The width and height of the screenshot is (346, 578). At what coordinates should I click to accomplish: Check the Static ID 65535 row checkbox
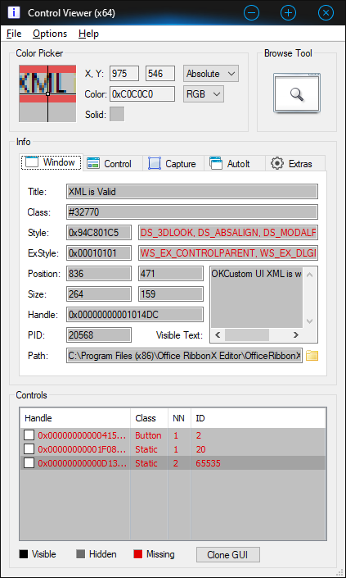[x=29, y=463]
